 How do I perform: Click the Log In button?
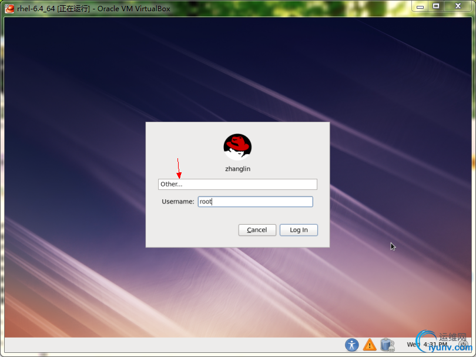tap(299, 230)
